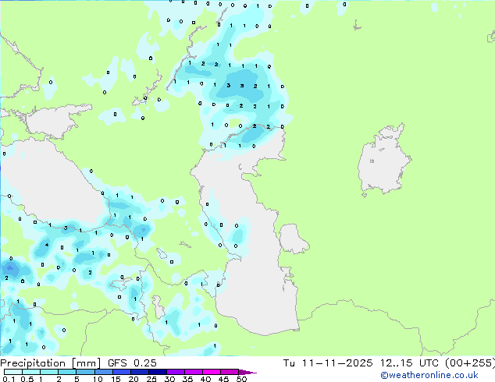The height and width of the screenshot is (382, 495).
Task: Click the 2–5 mm legend swatch
Action: click(67, 372)
